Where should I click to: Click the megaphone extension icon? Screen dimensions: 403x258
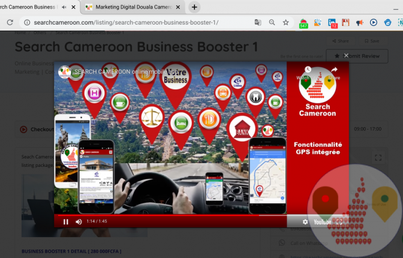[360, 23]
